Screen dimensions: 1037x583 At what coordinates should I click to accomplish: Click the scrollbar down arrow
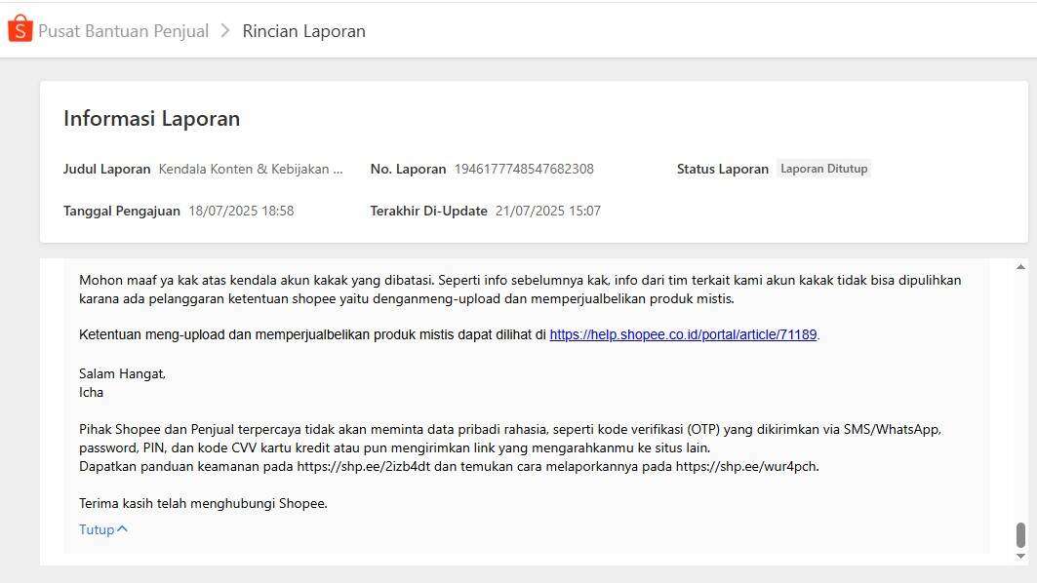(1020, 556)
